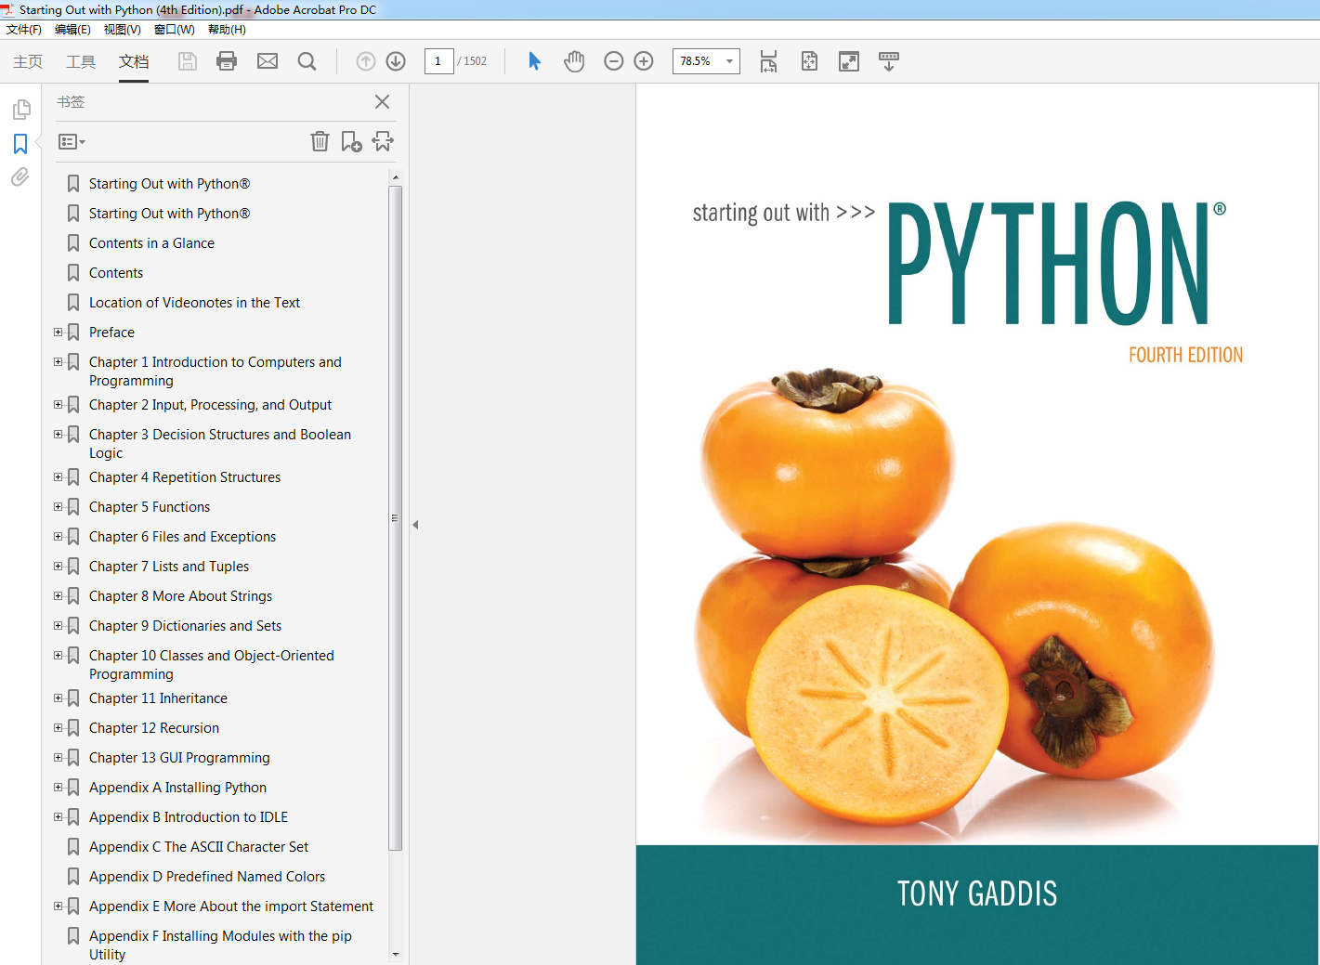Viewport: 1320px width, 965px height.
Task: Go to Chapter 12 Recursion bookmark
Action: coord(154,728)
